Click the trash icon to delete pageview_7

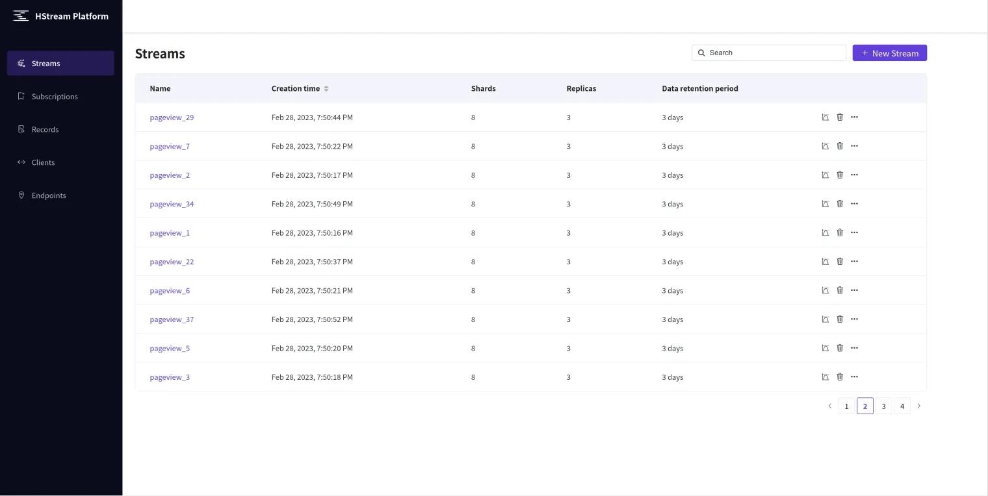[840, 146]
